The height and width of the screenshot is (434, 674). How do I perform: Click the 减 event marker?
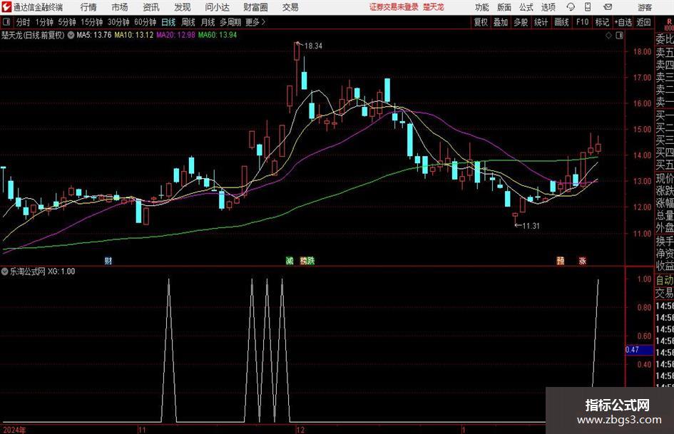[290, 261]
